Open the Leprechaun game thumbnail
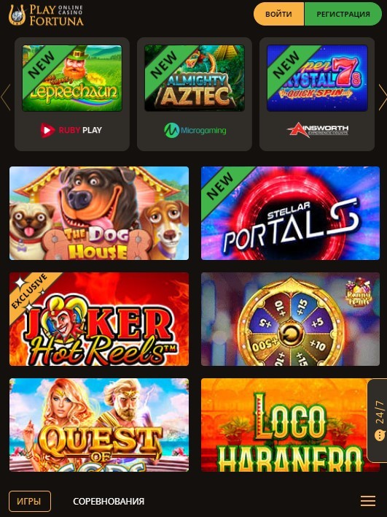387x517 pixels. click(x=72, y=78)
